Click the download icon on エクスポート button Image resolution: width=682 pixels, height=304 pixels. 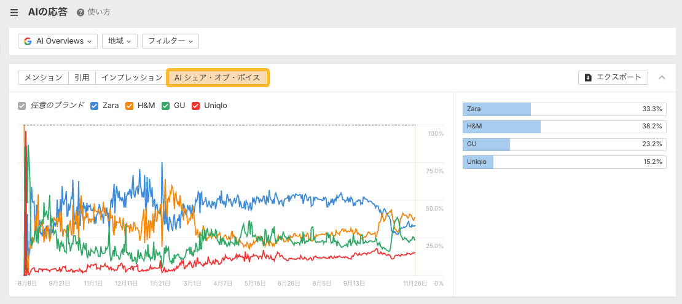click(x=588, y=77)
